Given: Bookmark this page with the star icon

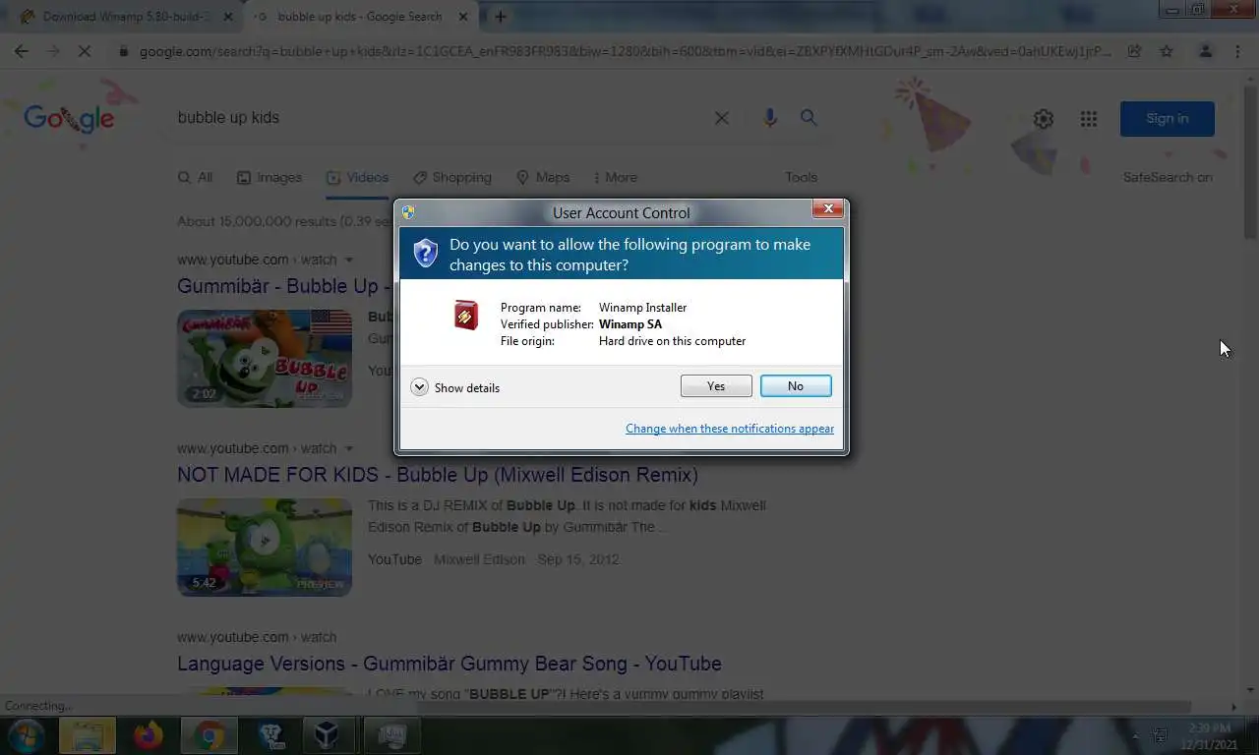Looking at the screenshot, I should coord(1167,51).
